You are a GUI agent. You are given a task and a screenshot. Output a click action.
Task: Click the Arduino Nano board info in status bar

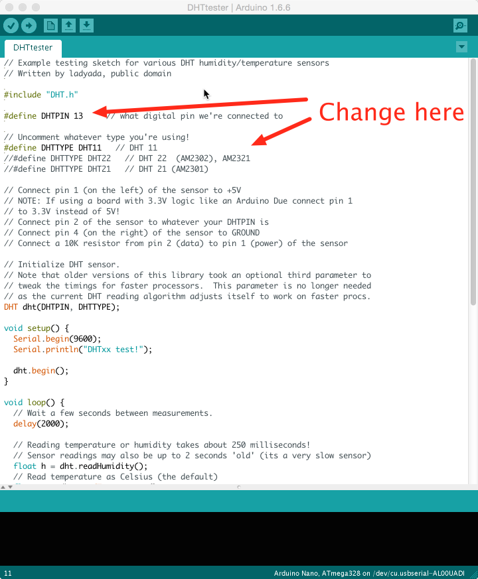point(373,573)
